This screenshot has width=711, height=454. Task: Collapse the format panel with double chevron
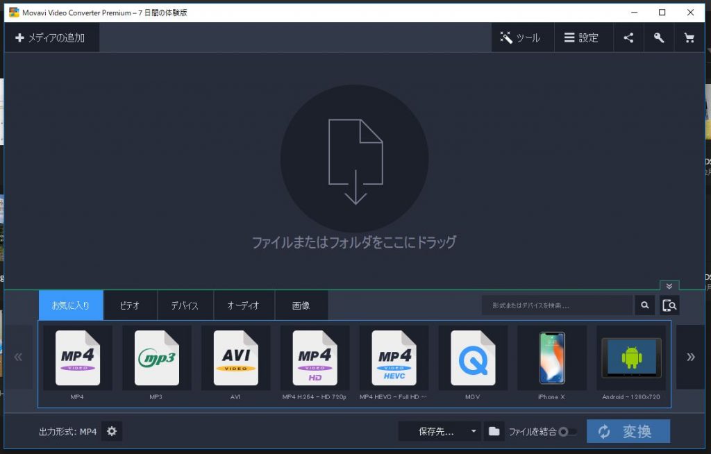pyautogui.click(x=669, y=286)
